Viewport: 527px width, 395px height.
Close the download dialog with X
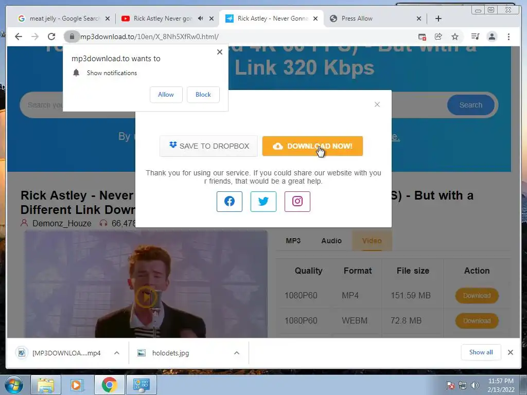[x=377, y=104]
